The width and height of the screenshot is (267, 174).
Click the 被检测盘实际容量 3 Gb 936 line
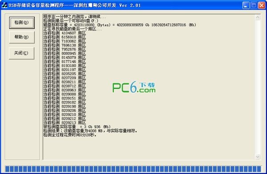[x=77, y=127]
